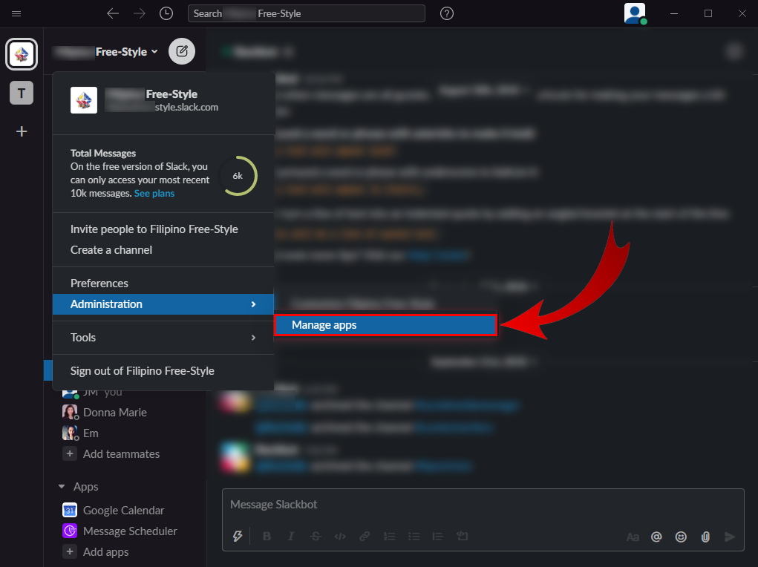Toggle ordered list formatting

point(389,536)
